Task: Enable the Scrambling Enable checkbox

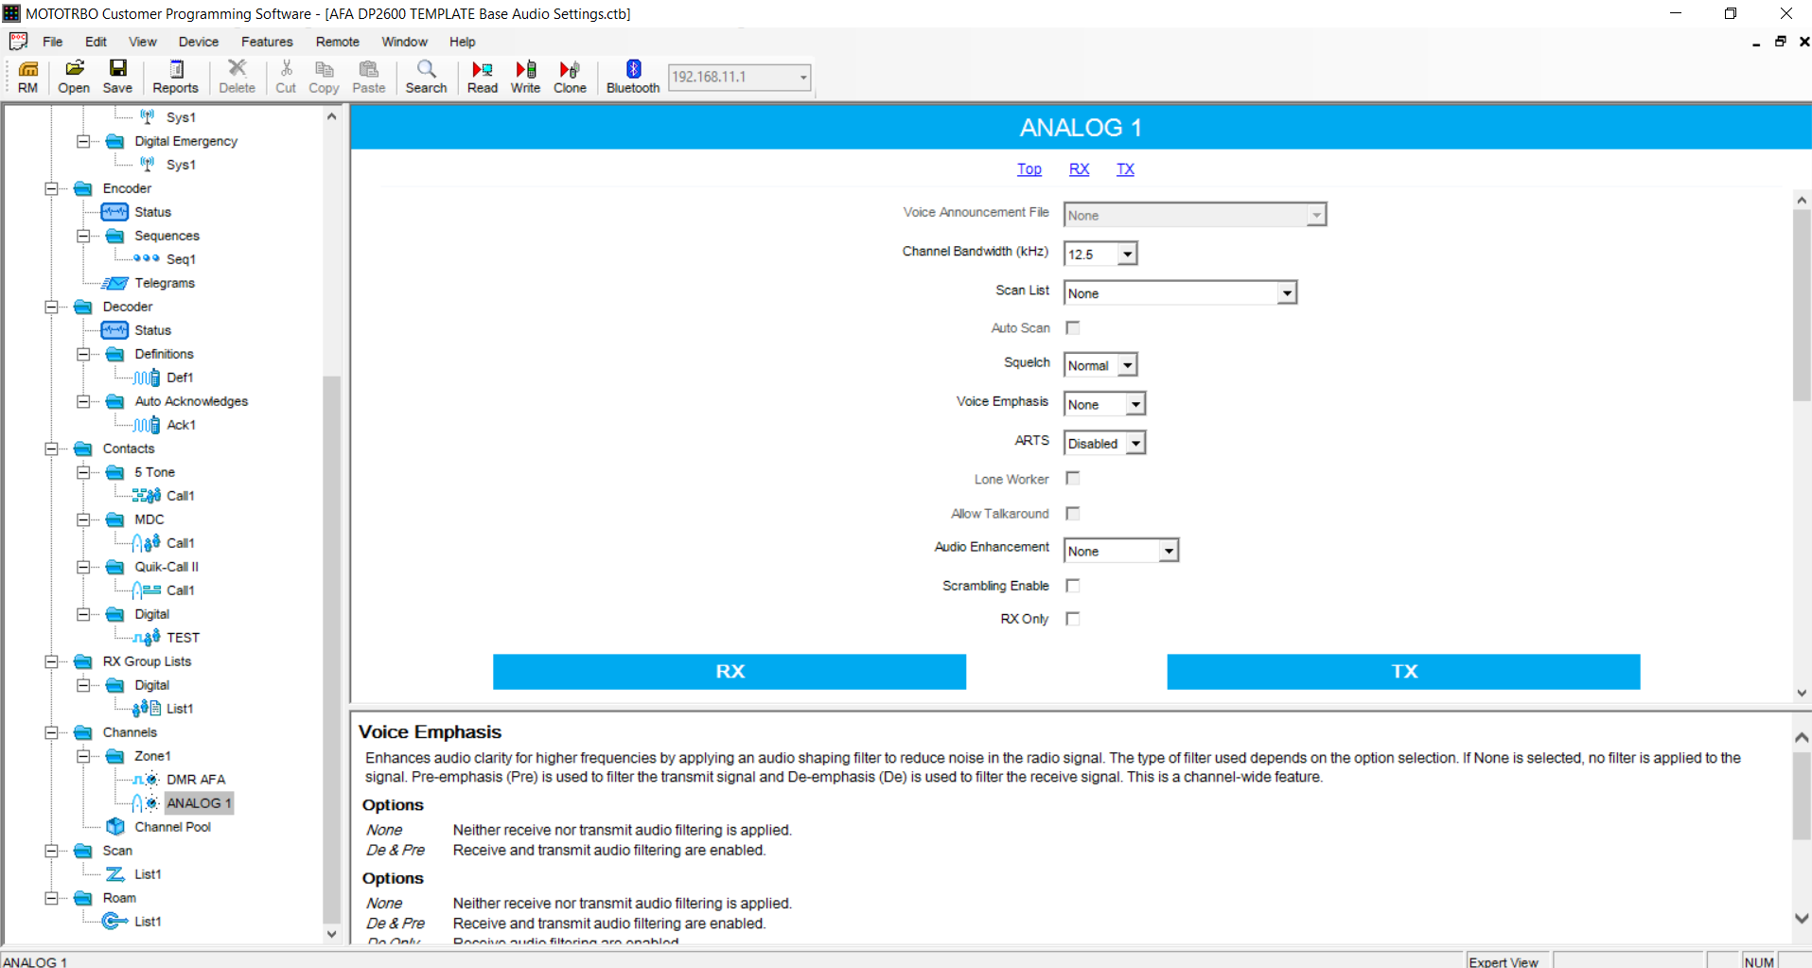Action: coord(1073,586)
